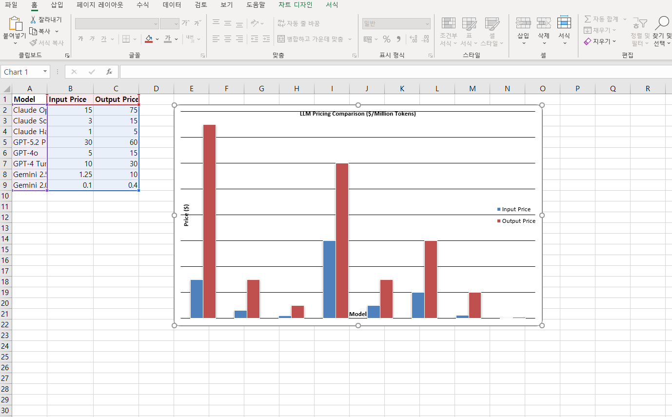The height and width of the screenshot is (417, 672).
Task: Click the Clear (지우기) eraser button
Action: [600, 41]
